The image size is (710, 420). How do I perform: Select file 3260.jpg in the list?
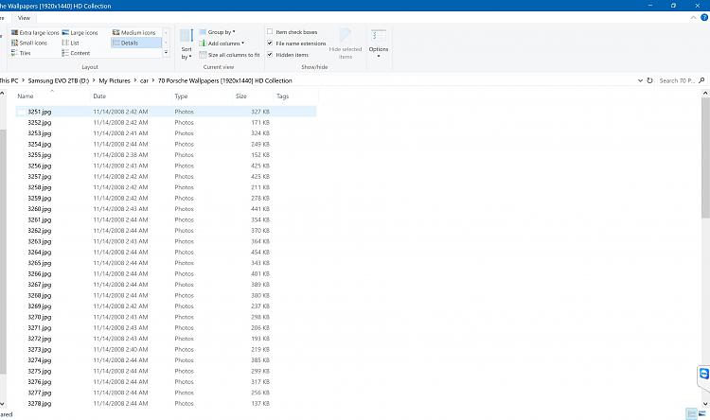[40, 209]
